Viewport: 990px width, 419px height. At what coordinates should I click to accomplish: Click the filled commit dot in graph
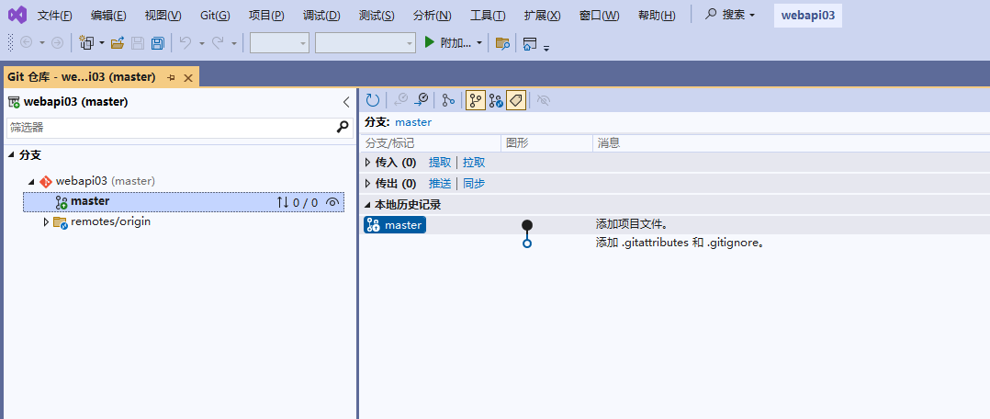coord(527,225)
